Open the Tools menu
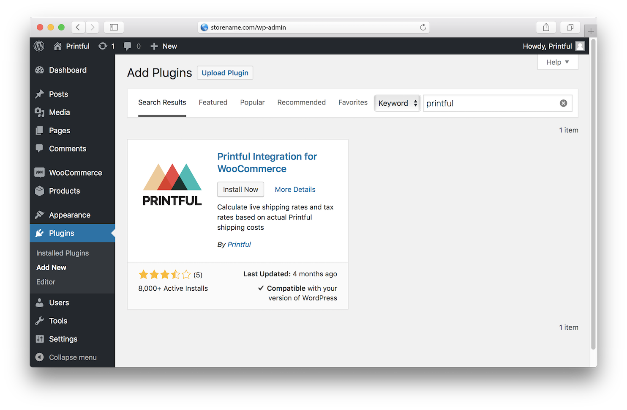This screenshot has height=410, width=627. (x=72, y=321)
